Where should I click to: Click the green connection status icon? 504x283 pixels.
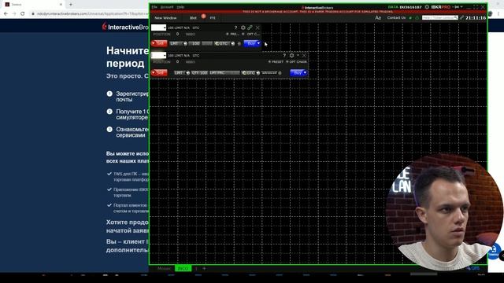point(410,18)
